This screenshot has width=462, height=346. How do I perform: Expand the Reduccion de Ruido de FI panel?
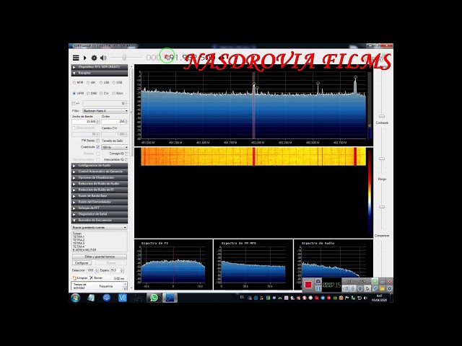100,190
